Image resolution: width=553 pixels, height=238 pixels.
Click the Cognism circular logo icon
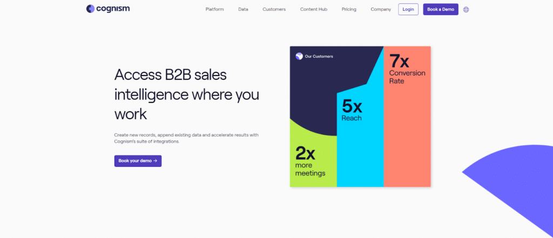pyautogui.click(x=90, y=9)
